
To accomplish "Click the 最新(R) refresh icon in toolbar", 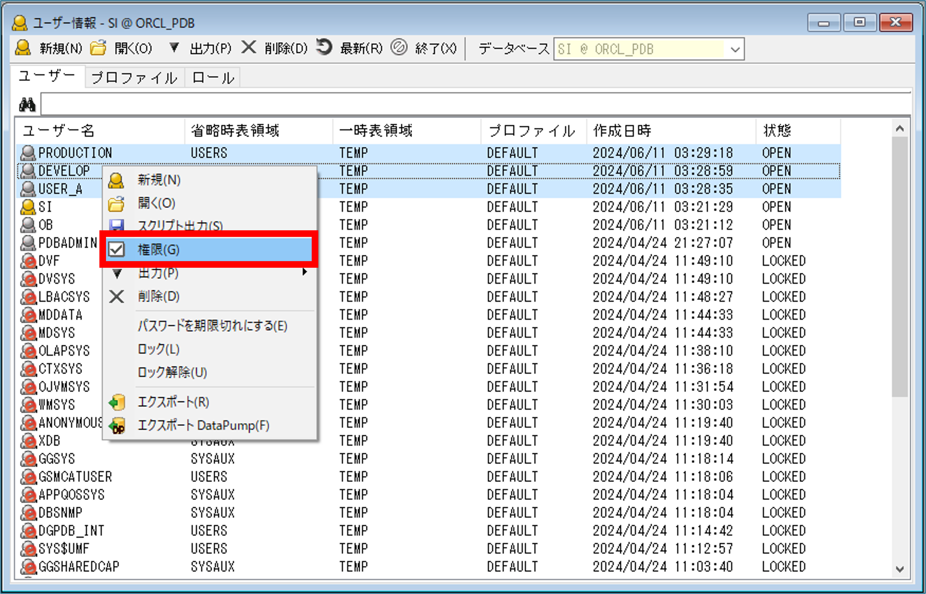I will coord(324,48).
